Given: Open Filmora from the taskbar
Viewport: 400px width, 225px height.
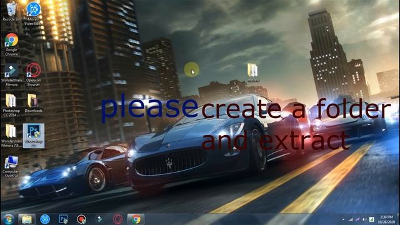Looking at the screenshot, I should (x=99, y=219).
